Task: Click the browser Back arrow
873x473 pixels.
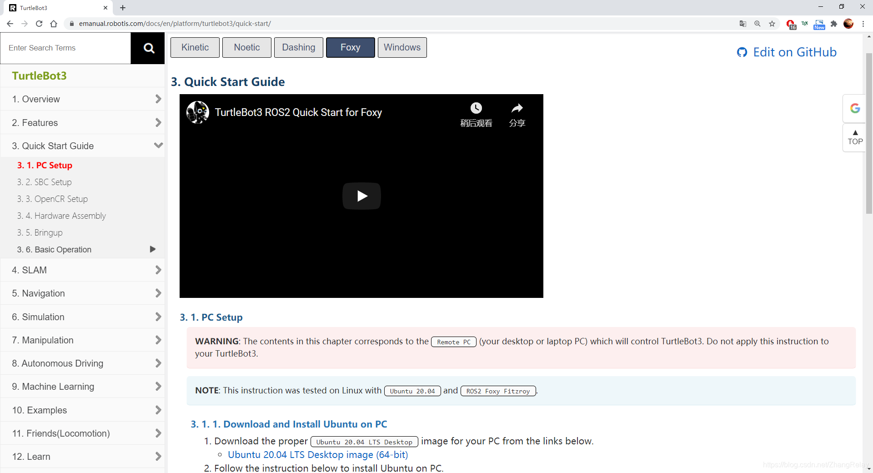Action: [x=10, y=24]
